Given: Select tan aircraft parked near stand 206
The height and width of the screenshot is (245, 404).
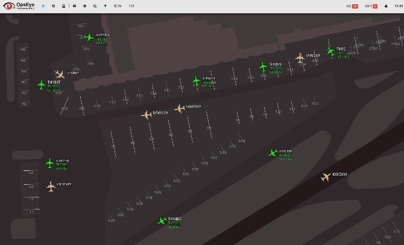Looking at the screenshot, I should pyautogui.click(x=60, y=74).
